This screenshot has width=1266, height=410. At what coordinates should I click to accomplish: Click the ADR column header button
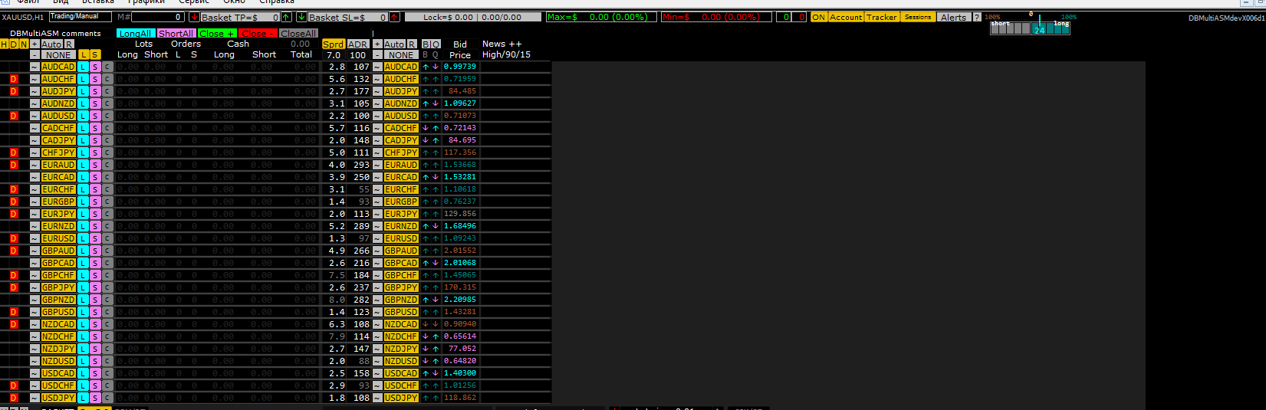(x=358, y=44)
